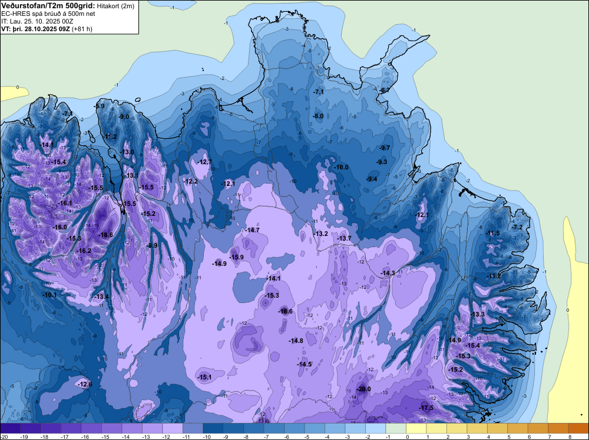Click the legend swatch labeled -5

315,428
